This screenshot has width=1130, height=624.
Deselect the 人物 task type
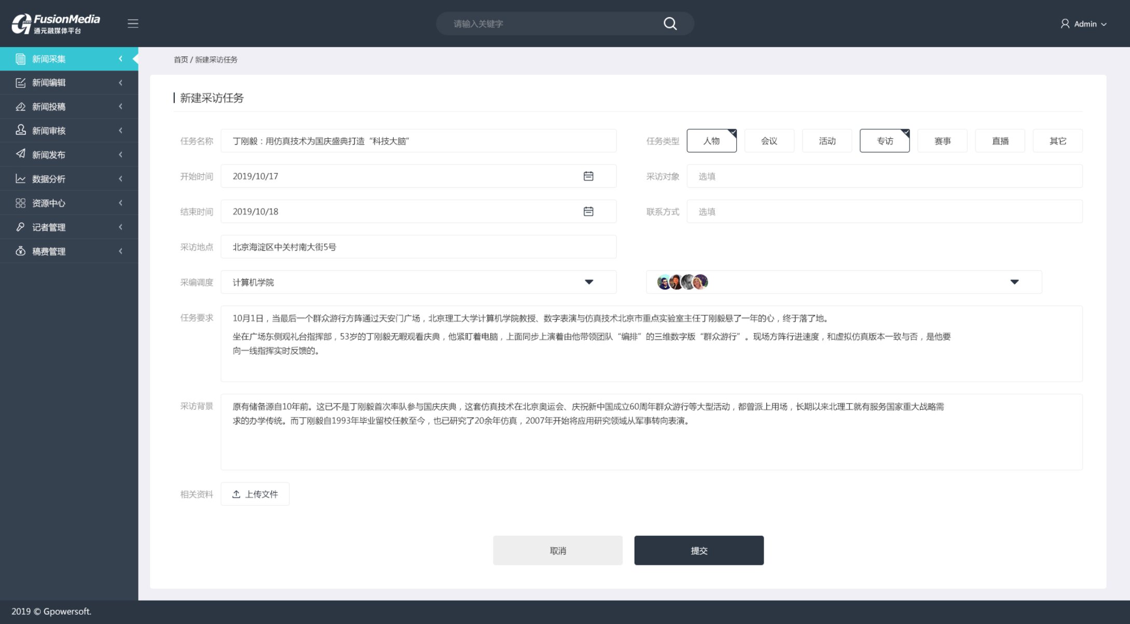point(711,141)
